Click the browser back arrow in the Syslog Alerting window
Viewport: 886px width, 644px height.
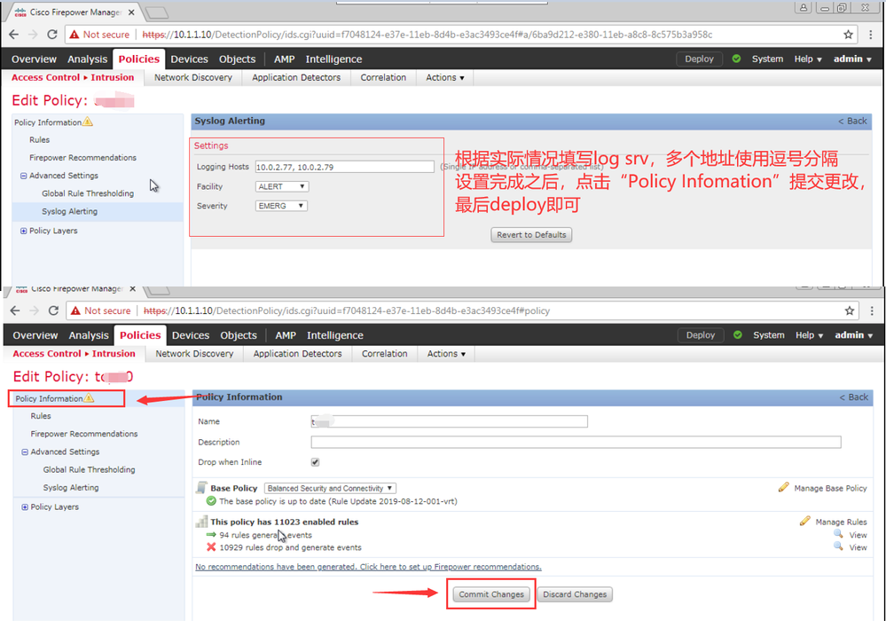[14, 35]
